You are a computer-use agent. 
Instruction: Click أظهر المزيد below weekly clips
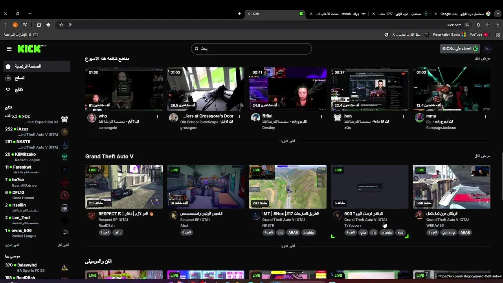pyautogui.click(x=288, y=141)
